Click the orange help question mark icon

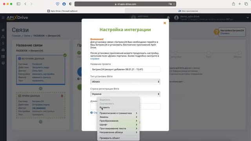(216, 32)
